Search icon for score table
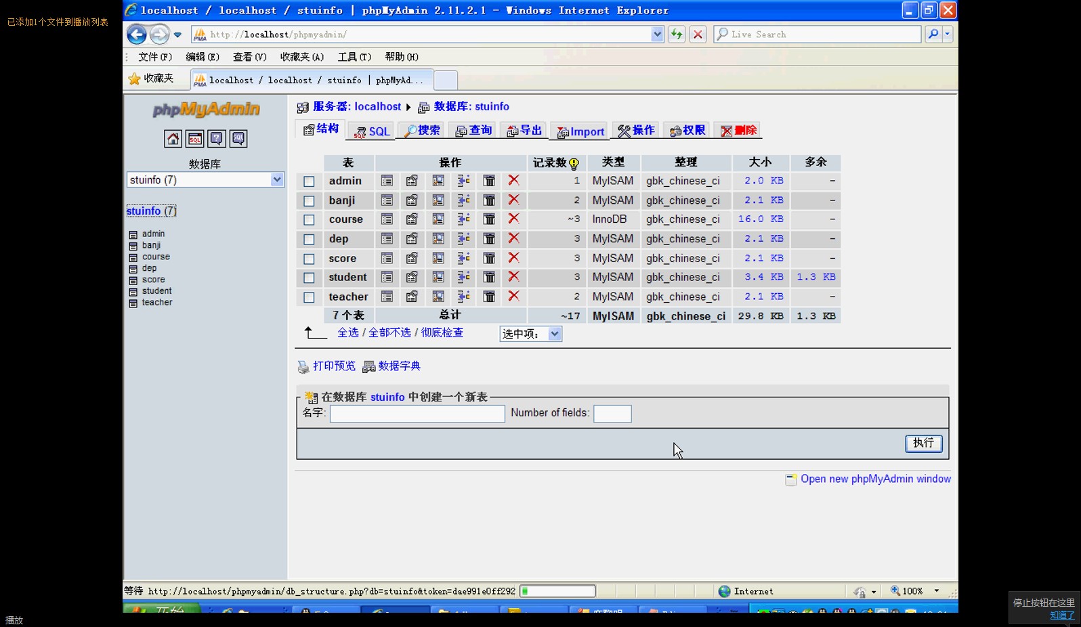 pos(438,259)
